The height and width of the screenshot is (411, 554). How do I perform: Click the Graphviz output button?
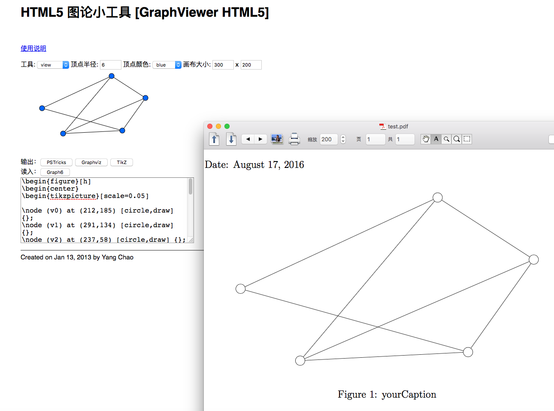pos(91,162)
